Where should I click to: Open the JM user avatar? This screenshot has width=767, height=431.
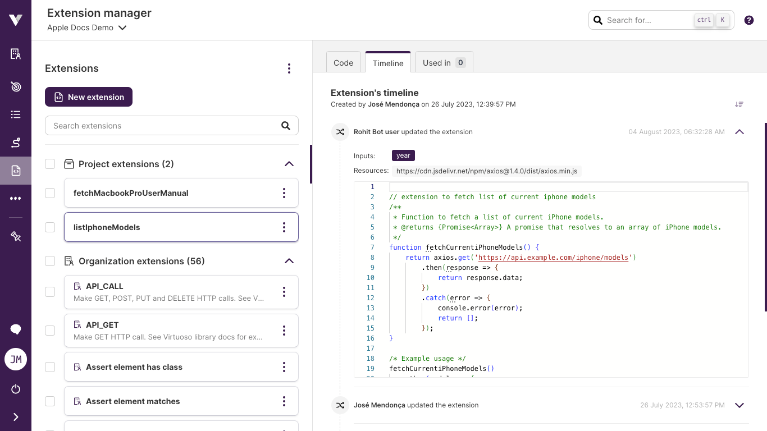click(x=16, y=359)
